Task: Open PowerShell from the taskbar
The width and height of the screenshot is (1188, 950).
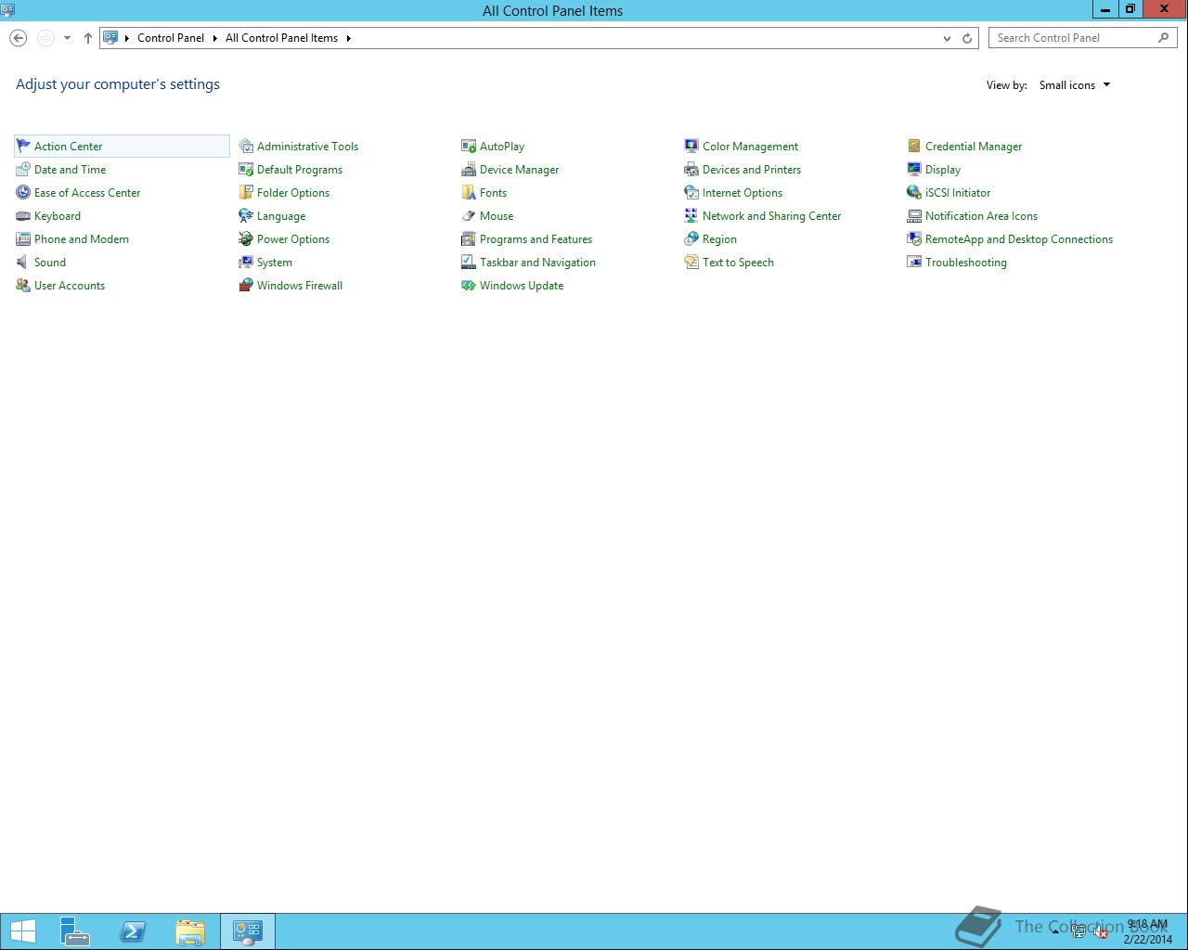Action: pyautogui.click(x=133, y=931)
